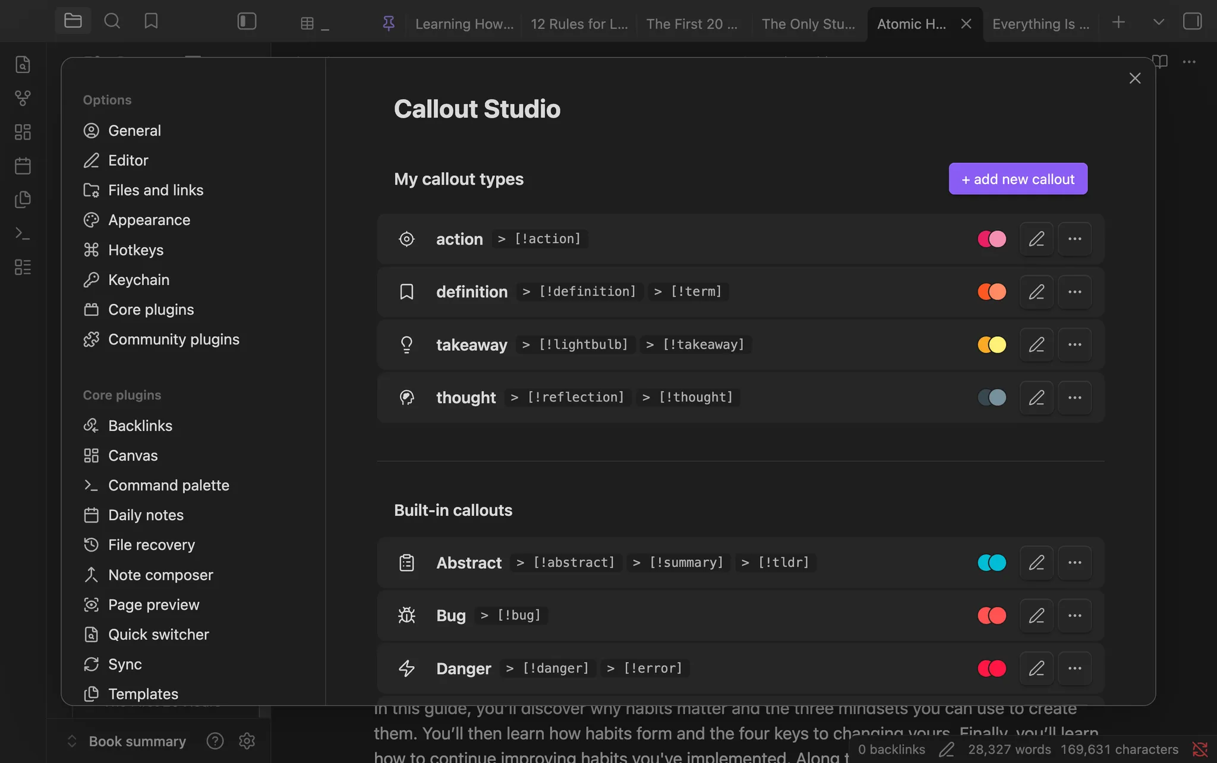This screenshot has height=763, width=1217.
Task: Open vault help question icon
Action: 215,741
